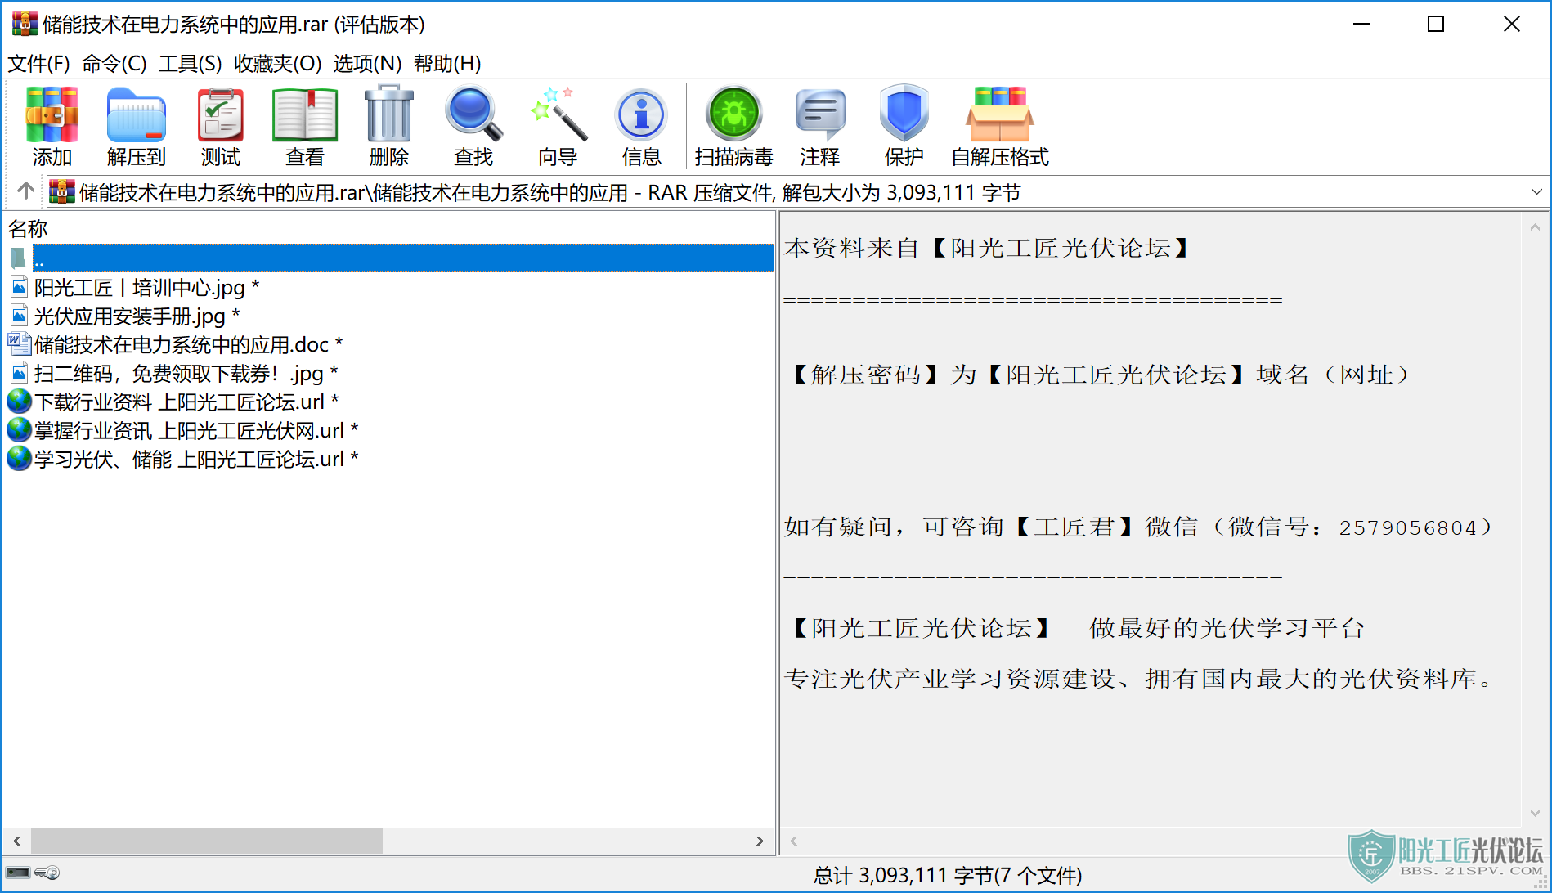Open the 文件(F) menu
The width and height of the screenshot is (1552, 893).
38,64
